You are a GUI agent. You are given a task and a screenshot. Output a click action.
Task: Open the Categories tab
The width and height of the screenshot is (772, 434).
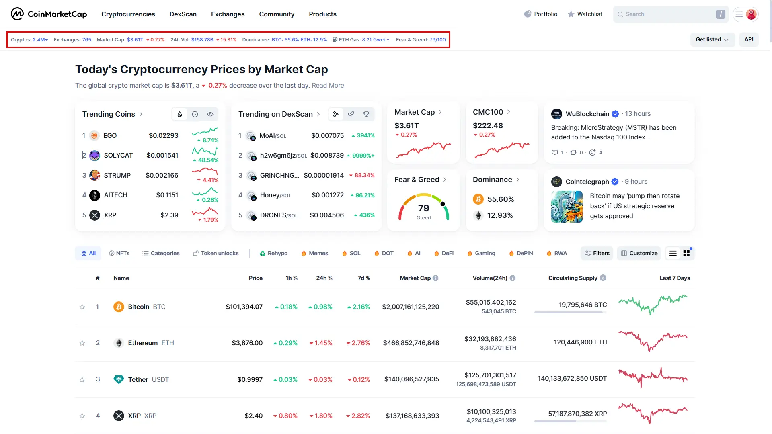[x=161, y=253]
